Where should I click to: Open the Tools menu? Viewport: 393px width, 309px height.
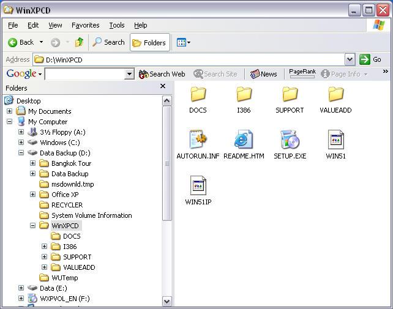point(117,25)
